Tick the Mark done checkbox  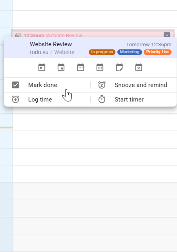[15, 85]
